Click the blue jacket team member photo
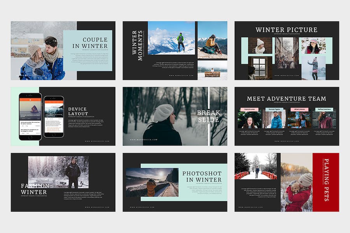This screenshot has height=233, width=350. point(274,120)
